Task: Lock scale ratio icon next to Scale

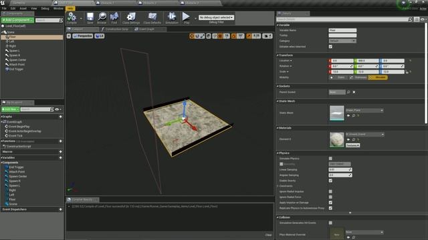Action: point(407,72)
